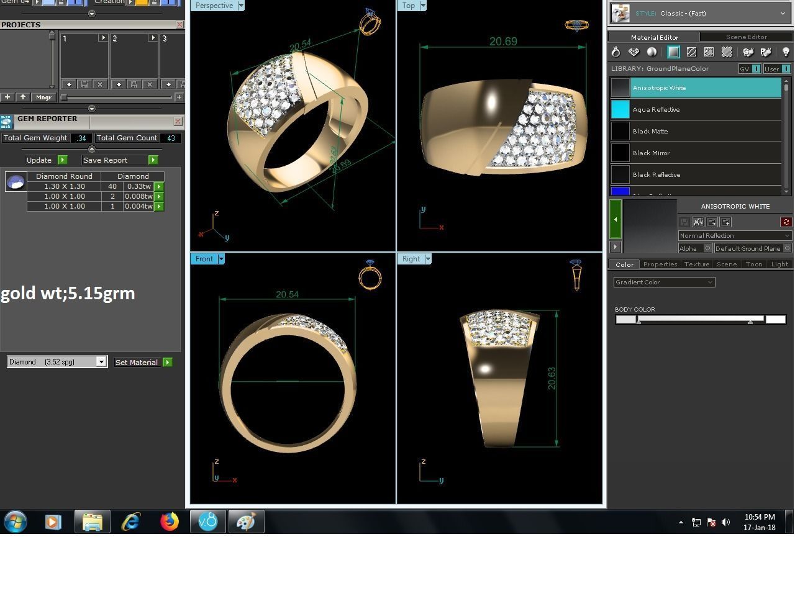Open the Right viewport dropdown arrow
Screen dimensions: 795x596
coord(427,259)
